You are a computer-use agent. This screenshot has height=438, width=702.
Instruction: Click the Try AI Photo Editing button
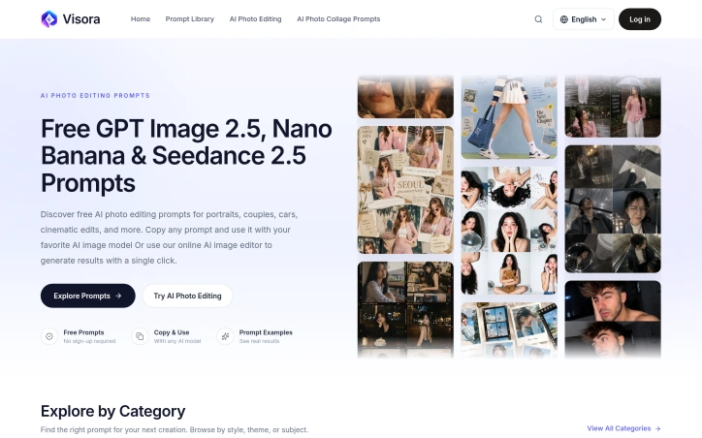click(x=187, y=296)
